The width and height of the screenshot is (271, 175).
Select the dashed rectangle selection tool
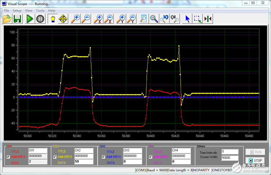(197, 19)
